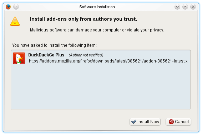Click "You have asked to install" label
Viewport: 202px width, 135px height.
(x=54, y=45)
